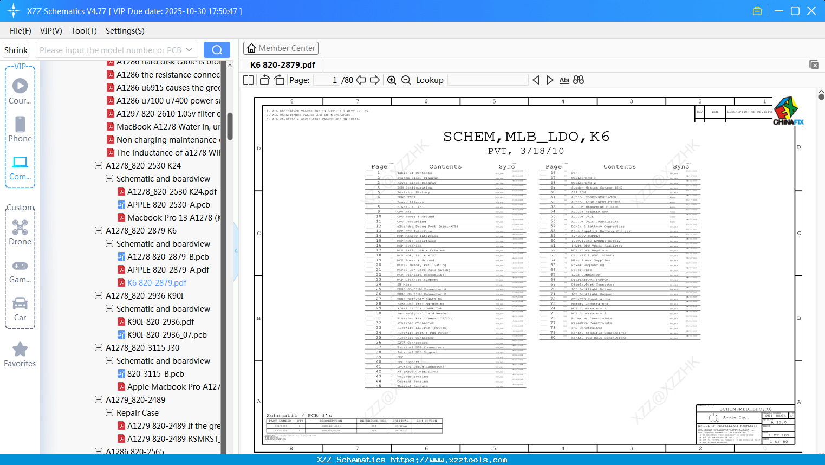Click the file tree vertical scrollbar

(x=230, y=126)
